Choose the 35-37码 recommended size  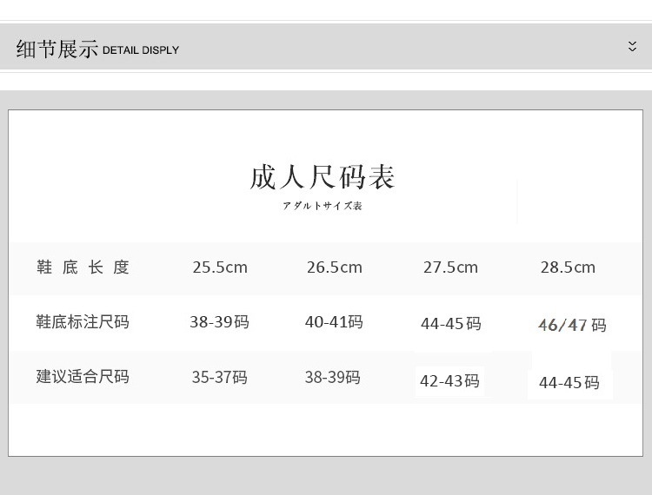[219, 378]
